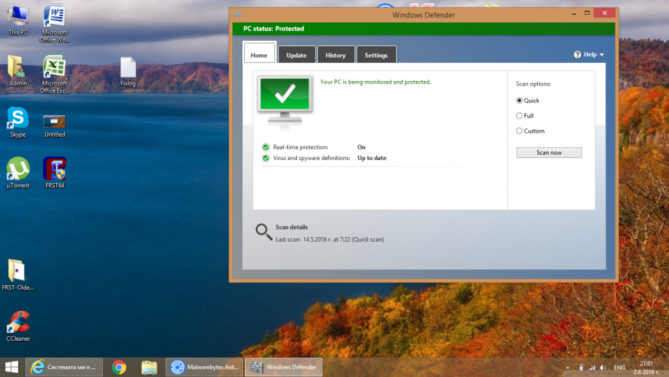Select the Untitled desktop file
The image size is (669, 377).
(55, 127)
